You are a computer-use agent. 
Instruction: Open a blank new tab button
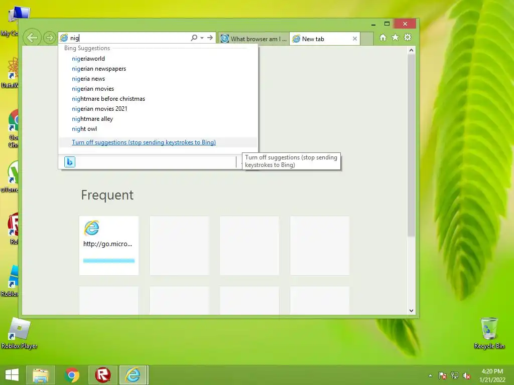point(367,39)
